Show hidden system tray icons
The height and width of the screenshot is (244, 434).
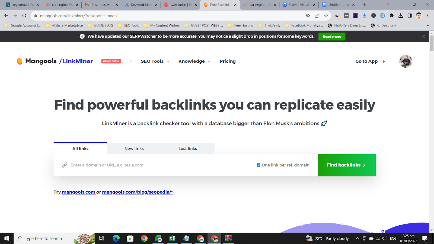pos(358,239)
